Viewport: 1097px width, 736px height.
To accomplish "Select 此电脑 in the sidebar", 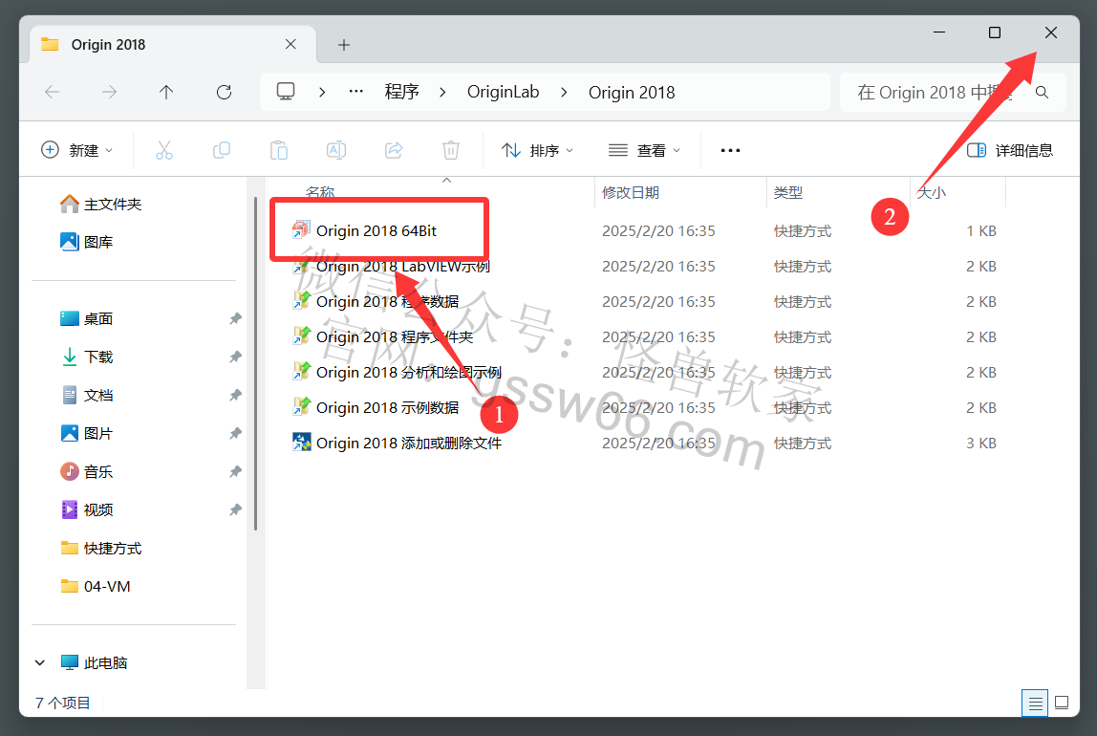I will [x=95, y=662].
